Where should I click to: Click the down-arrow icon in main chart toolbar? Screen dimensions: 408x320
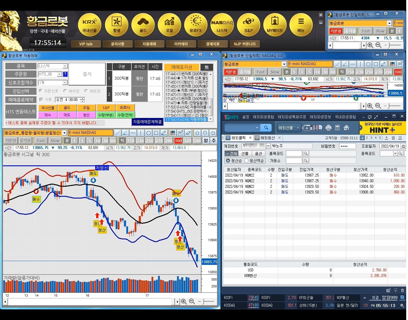(205, 133)
